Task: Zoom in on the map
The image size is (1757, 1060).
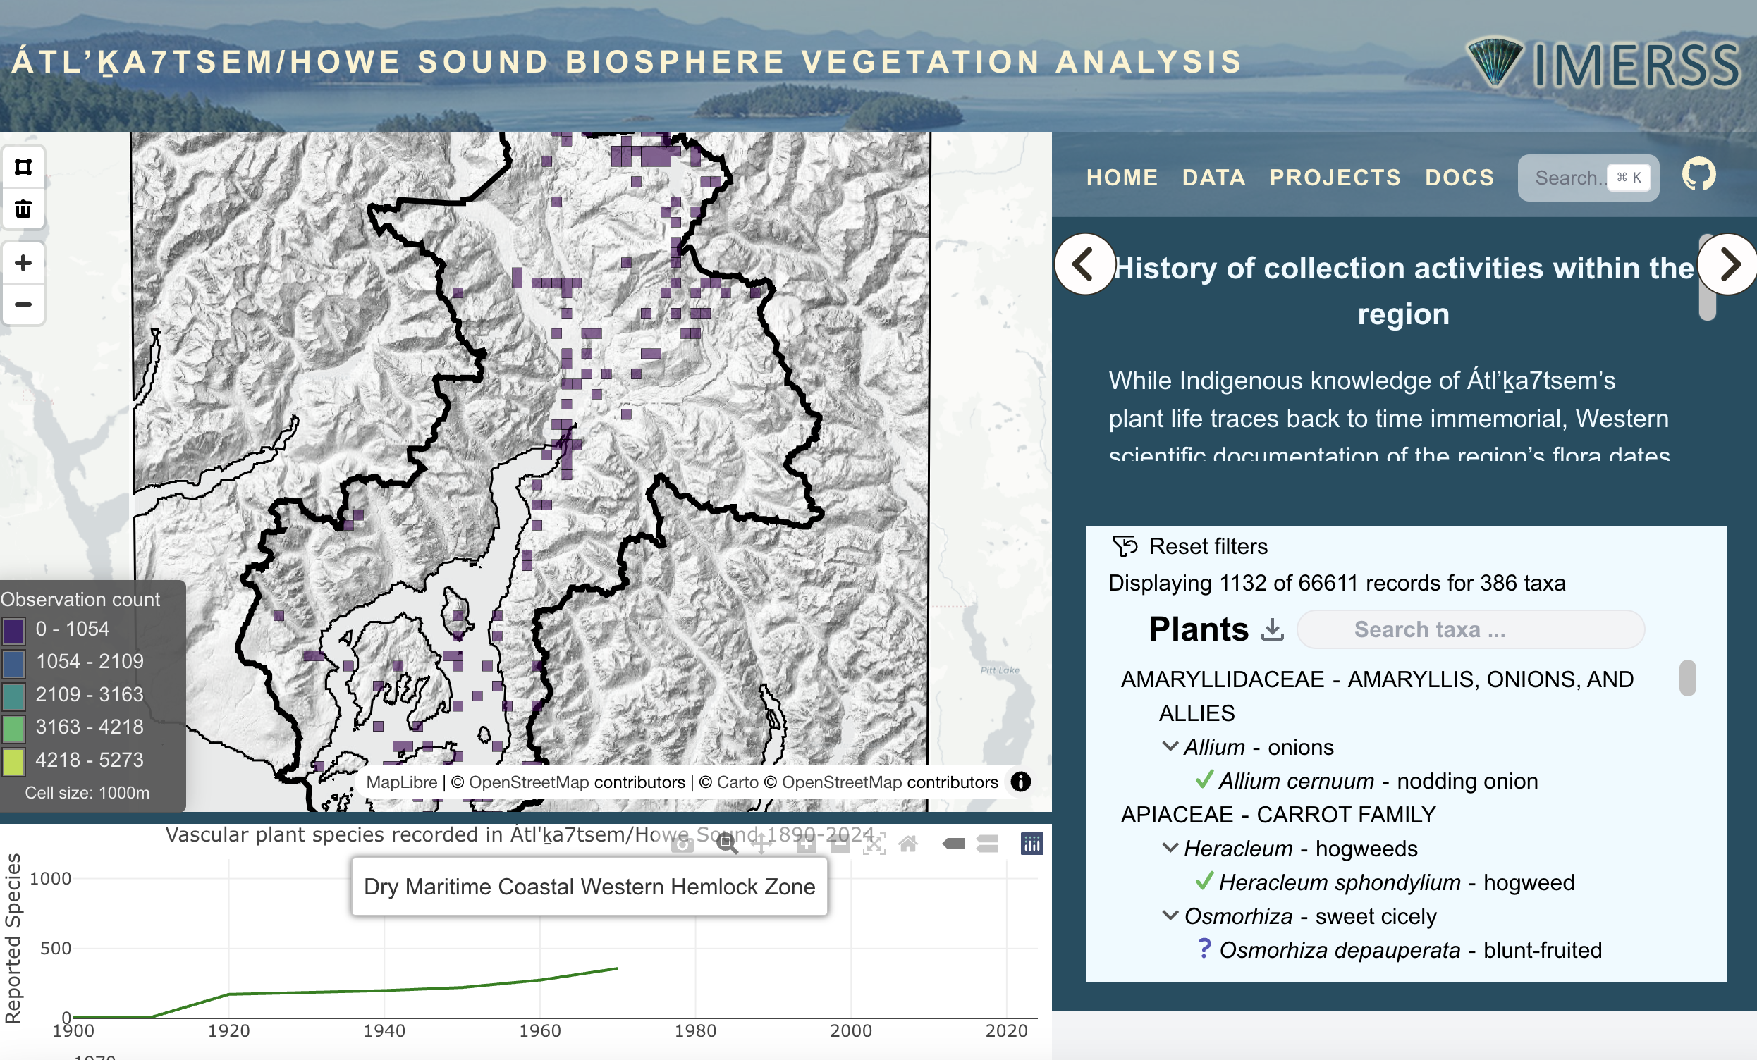Action: 23,263
